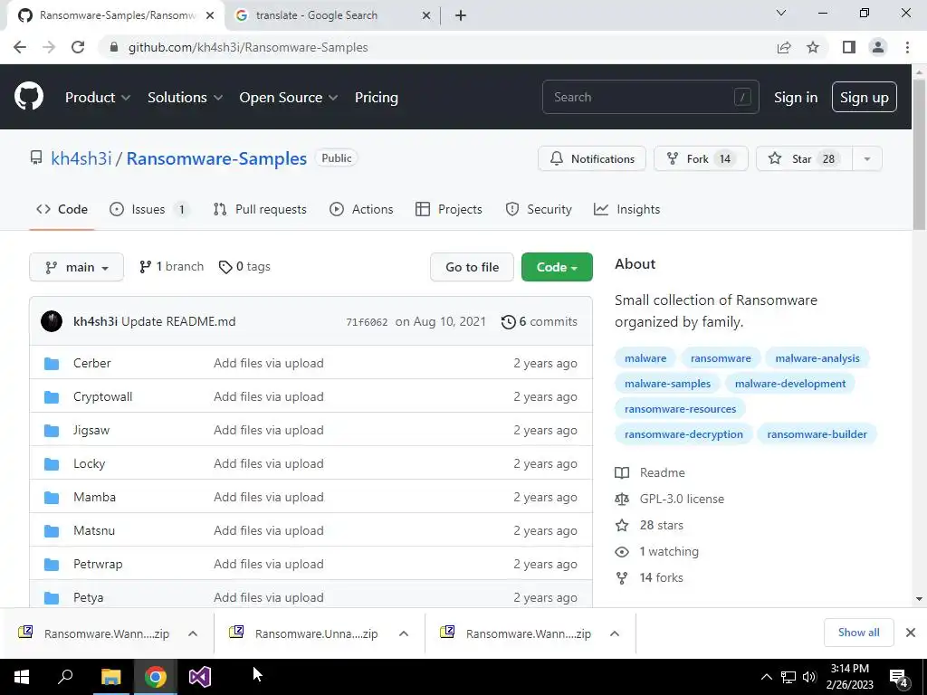
Task: Open Windows search magnifier in taskbar
Action: pyautogui.click(x=65, y=676)
